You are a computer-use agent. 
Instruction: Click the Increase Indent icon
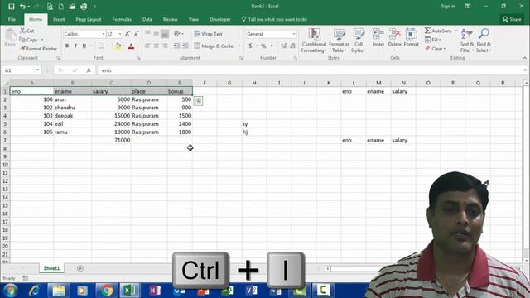(185, 46)
